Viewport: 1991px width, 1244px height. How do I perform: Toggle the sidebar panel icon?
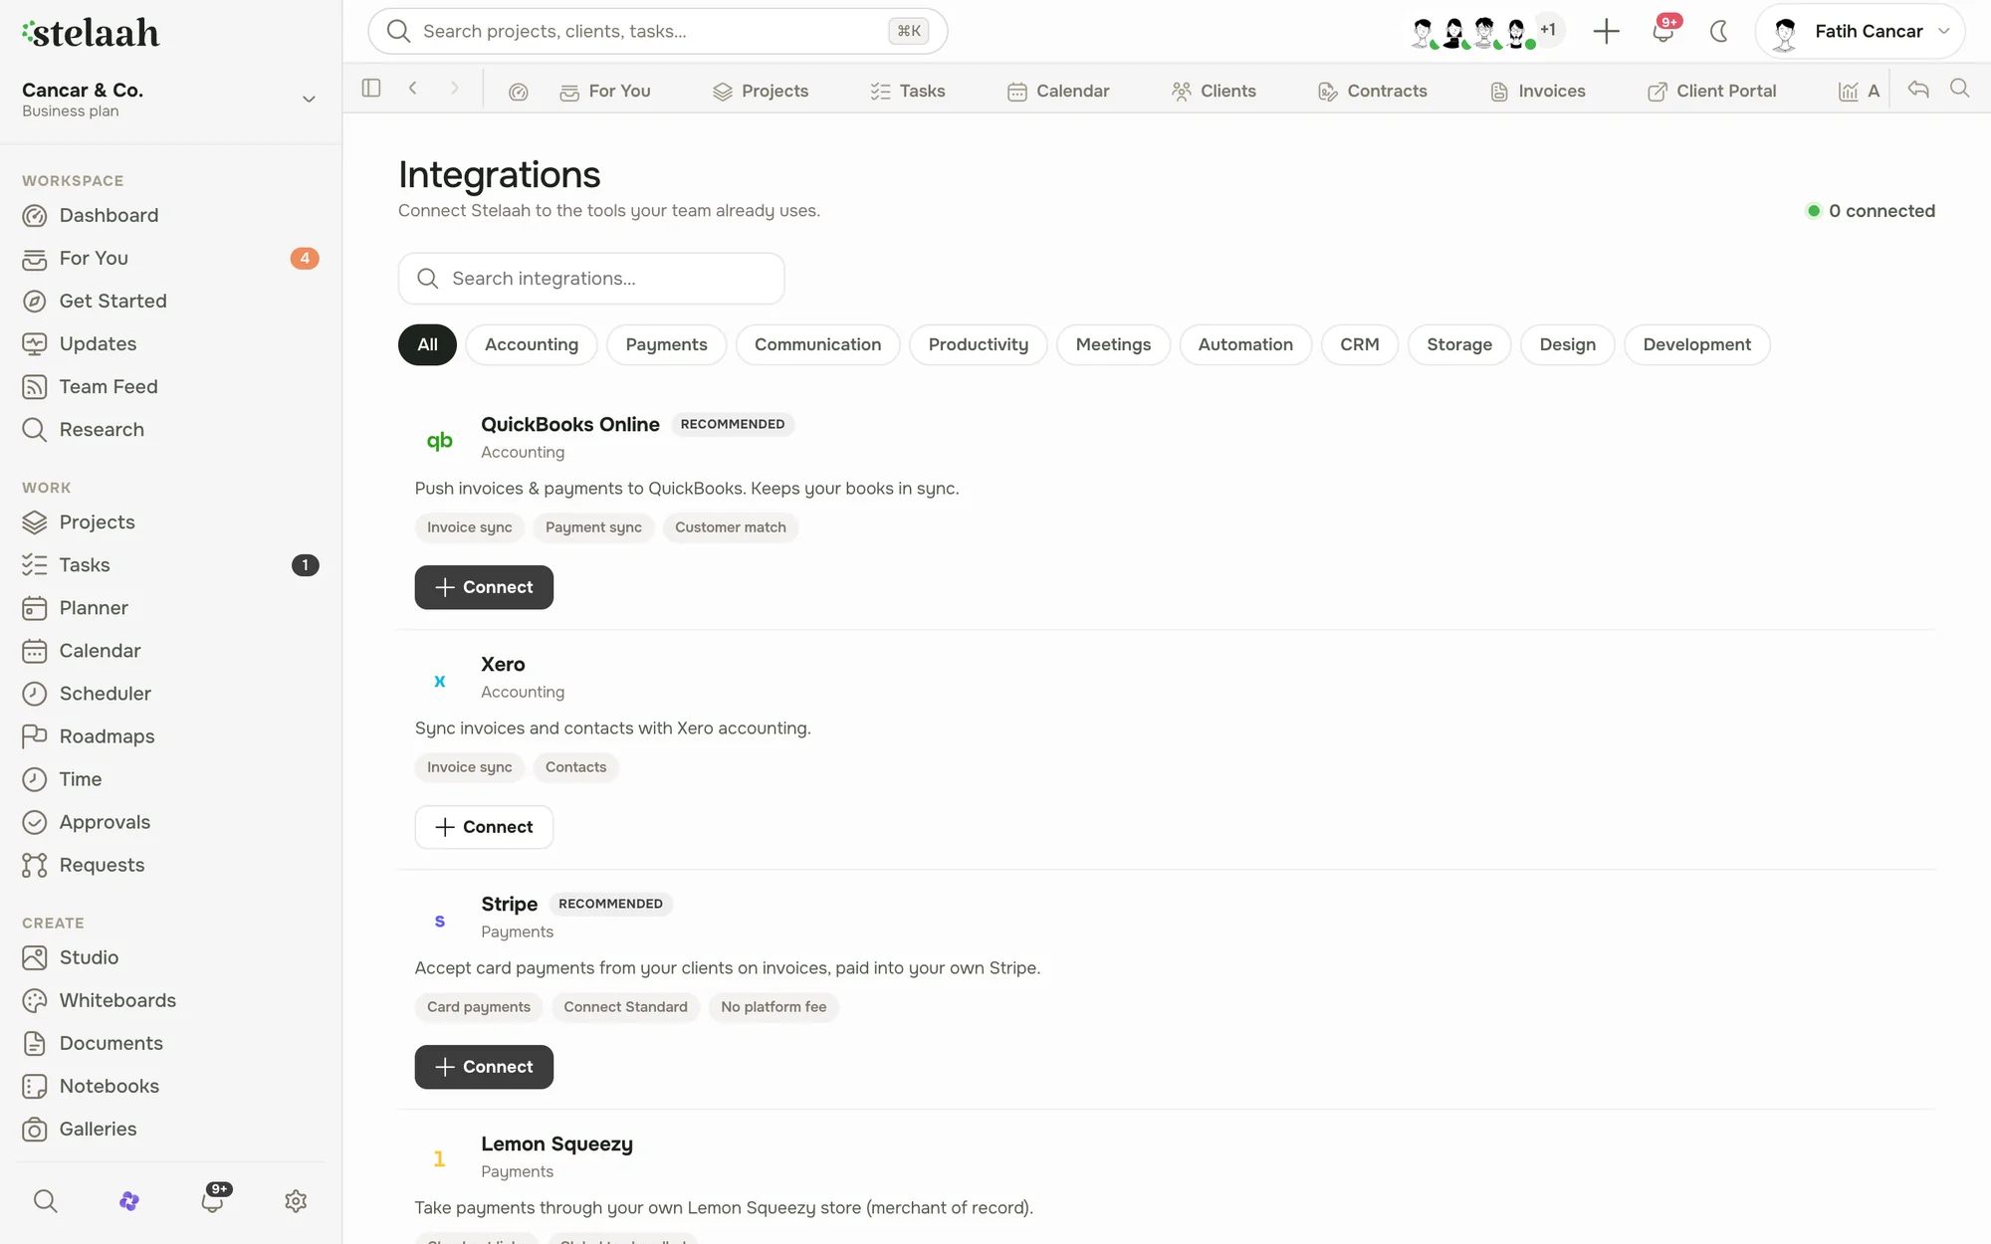pos(371,89)
